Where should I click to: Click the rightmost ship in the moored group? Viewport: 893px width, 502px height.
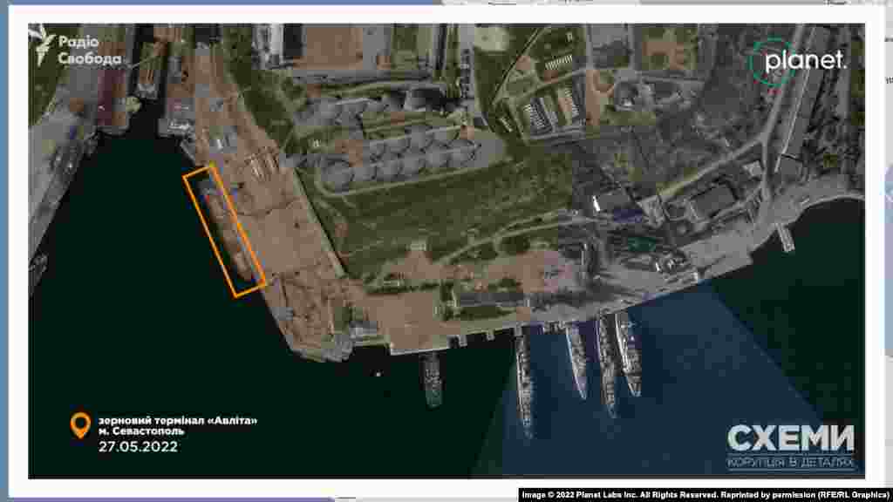coord(628,353)
